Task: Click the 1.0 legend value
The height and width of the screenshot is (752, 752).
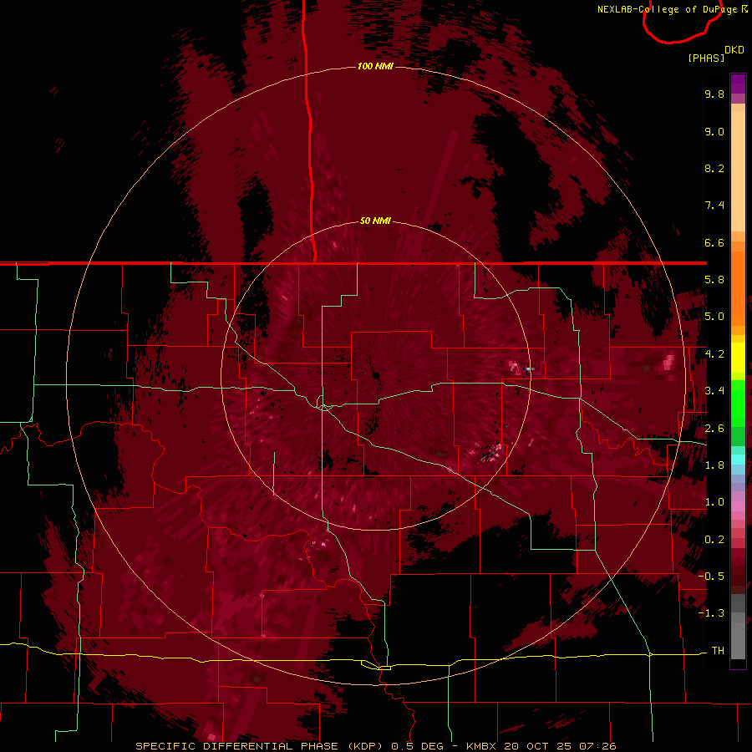Action: pos(714,503)
